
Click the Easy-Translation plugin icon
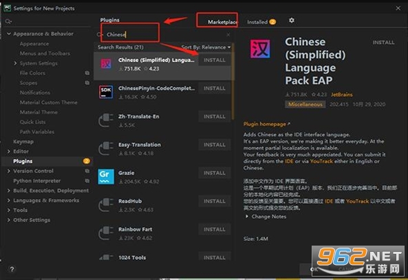click(106, 148)
